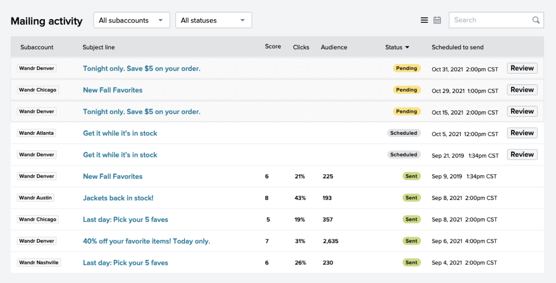
Task: Open 'Jackets back in stock!' mailing
Action: point(118,198)
